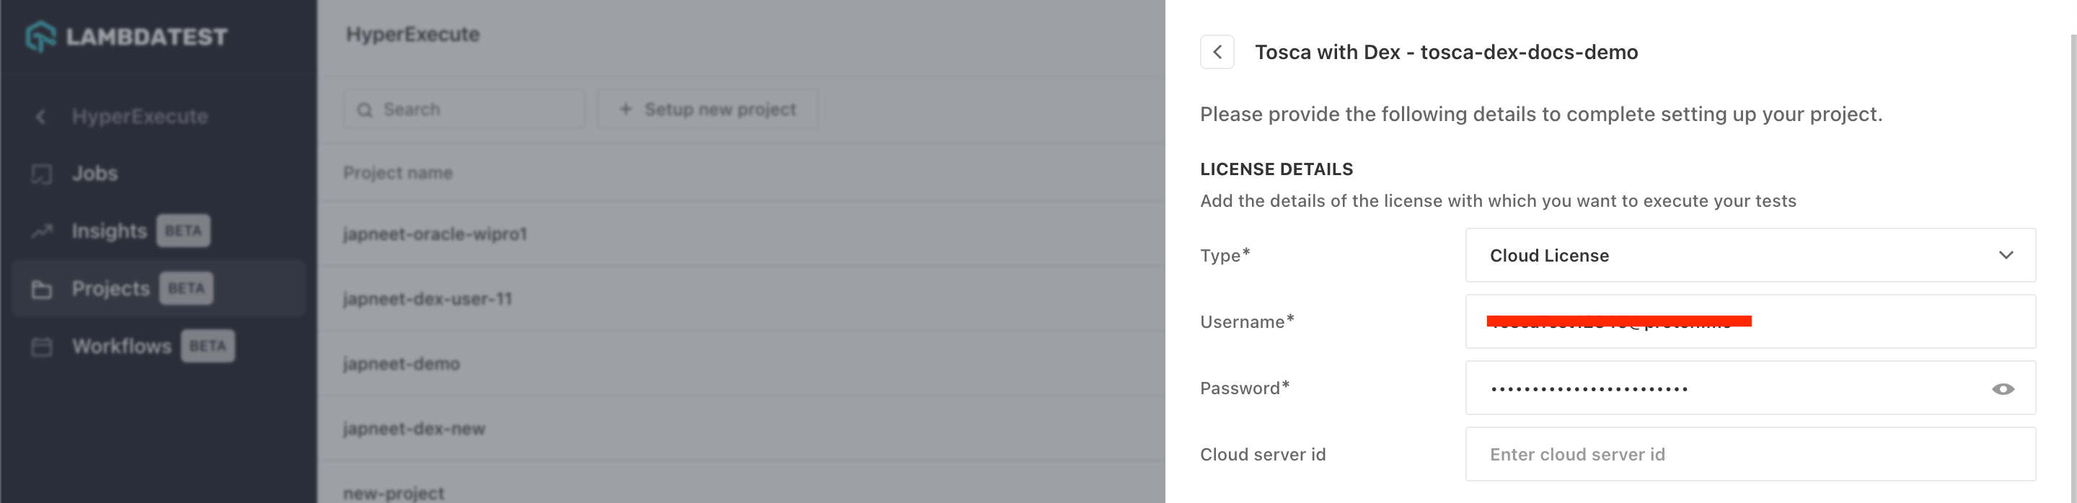The width and height of the screenshot is (2077, 503).
Task: Click the Projects folder icon
Action: coord(41,290)
